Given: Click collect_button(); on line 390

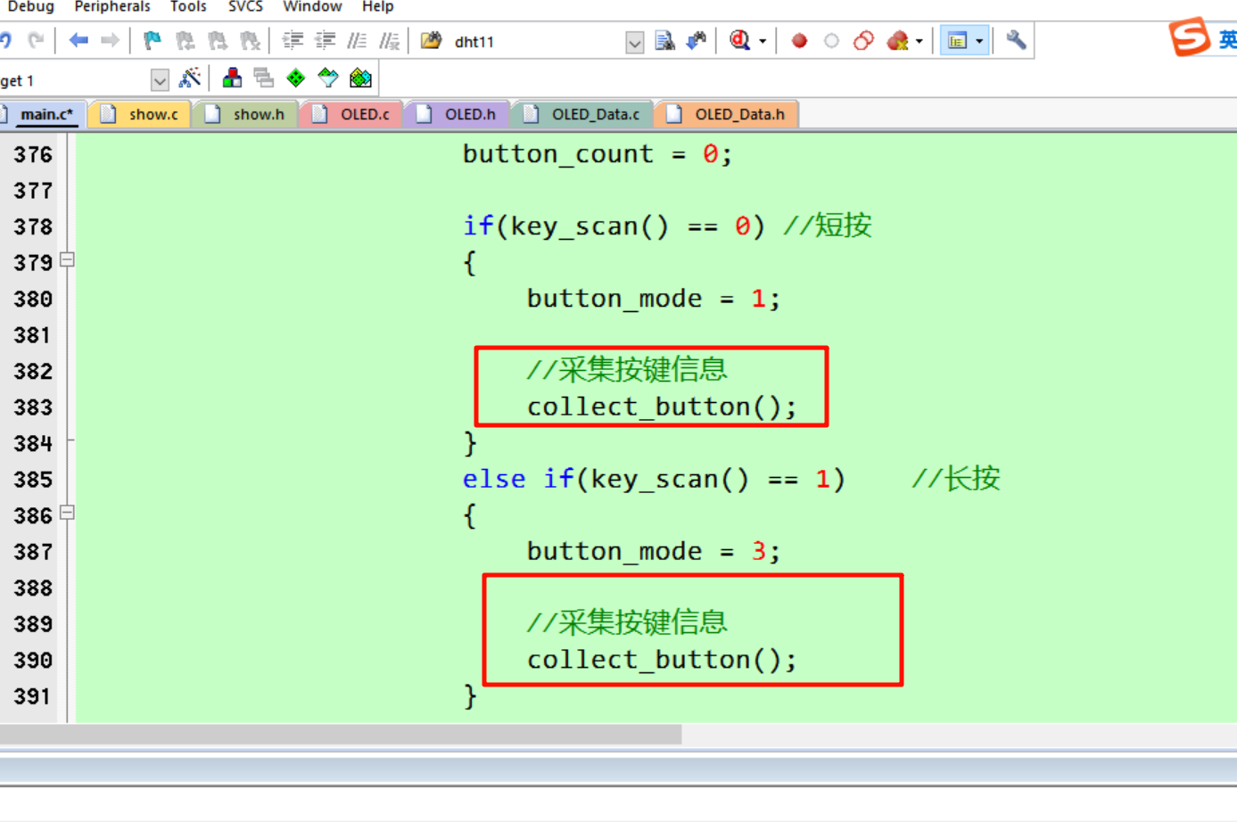Looking at the screenshot, I should pyautogui.click(x=662, y=661).
